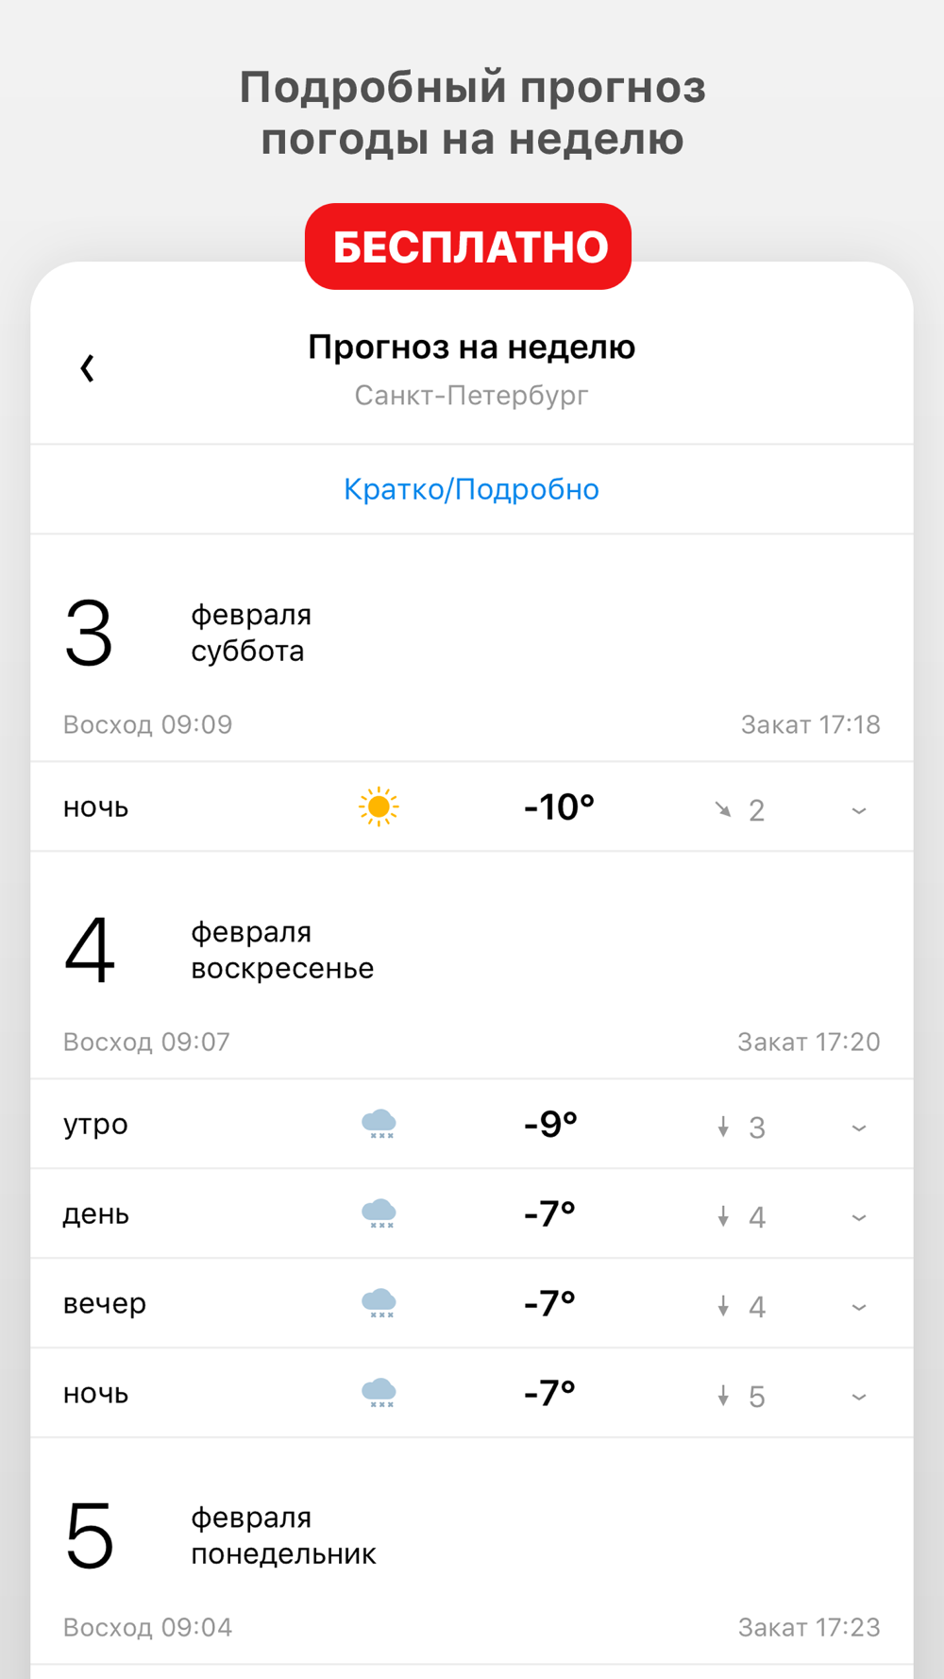Image resolution: width=944 pixels, height=1679 pixels.
Task: Expand the вечер row details chevron
Action: point(859,1307)
